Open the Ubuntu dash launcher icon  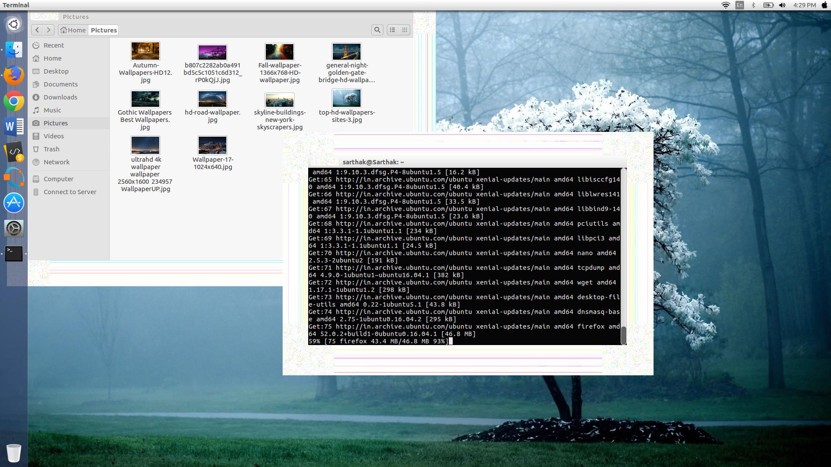(x=14, y=24)
